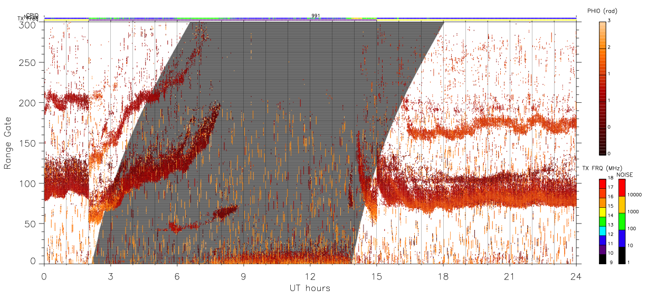The height and width of the screenshot is (299, 648).
Task: Click the '18' tick on the UT hours axis
Action: click(443, 276)
